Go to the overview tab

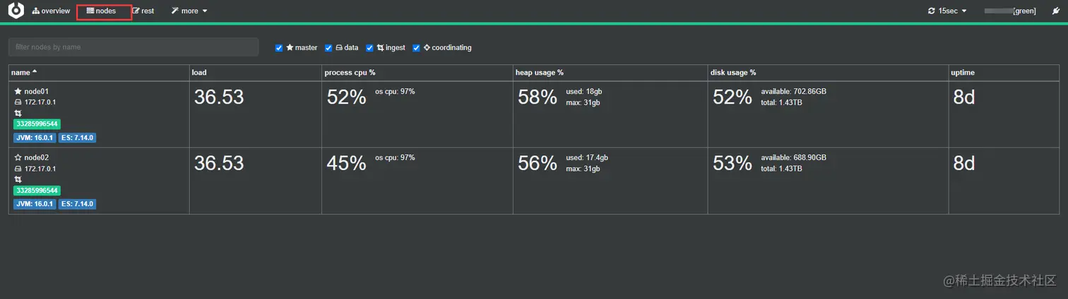(51, 11)
